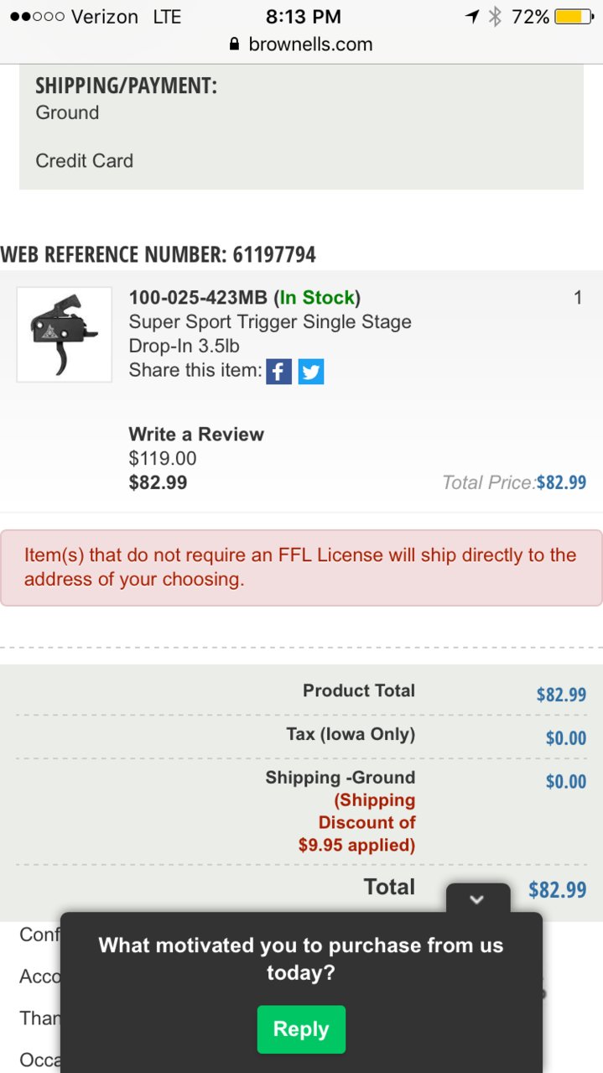The image size is (603, 1073).
Task: Tap the lock icon beside the URL
Action: click(235, 44)
